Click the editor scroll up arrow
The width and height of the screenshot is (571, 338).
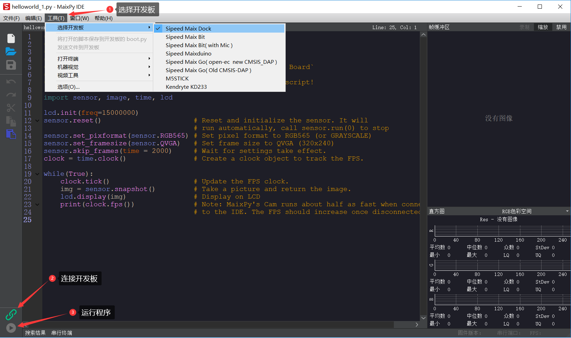pos(423,35)
